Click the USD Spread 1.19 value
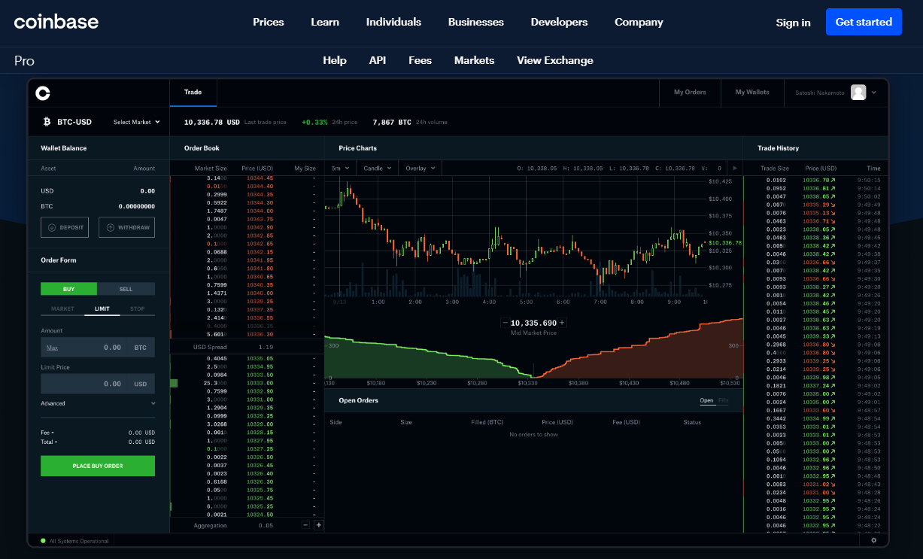 coord(266,348)
